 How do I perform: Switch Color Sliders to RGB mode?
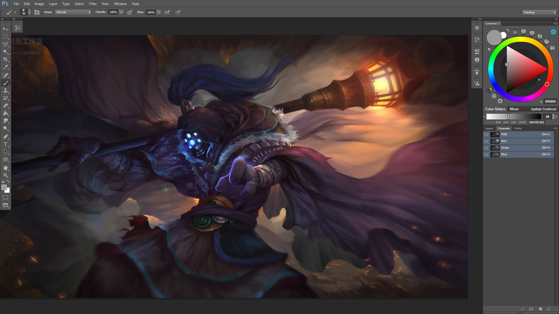[x=498, y=122]
